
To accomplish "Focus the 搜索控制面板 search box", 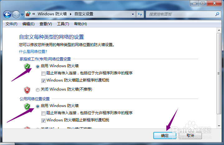I will click(x=183, y=14).
